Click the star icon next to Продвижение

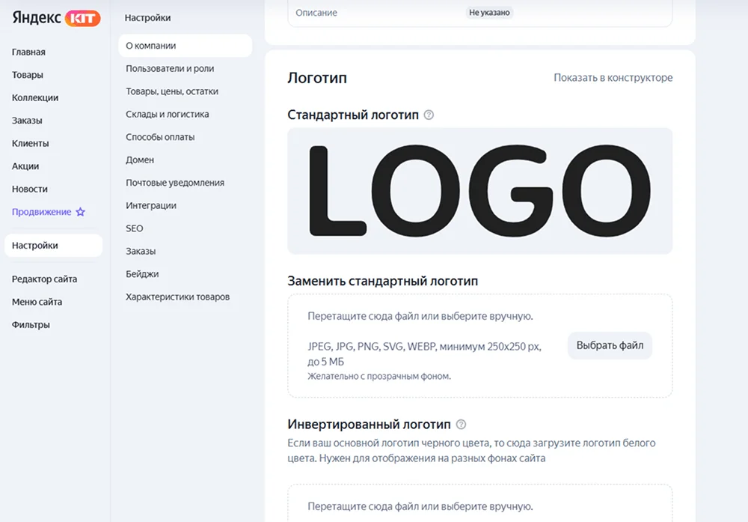81,211
